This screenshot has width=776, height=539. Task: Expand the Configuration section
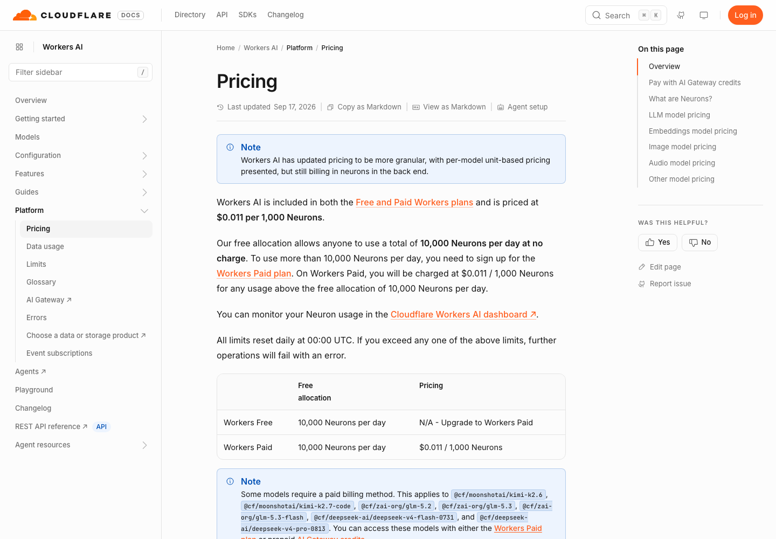144,156
